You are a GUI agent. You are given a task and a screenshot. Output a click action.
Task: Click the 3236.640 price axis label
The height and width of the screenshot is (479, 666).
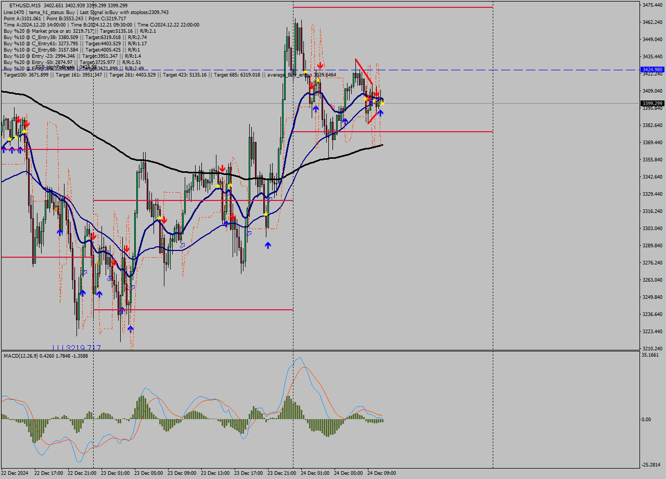pyautogui.click(x=652, y=314)
